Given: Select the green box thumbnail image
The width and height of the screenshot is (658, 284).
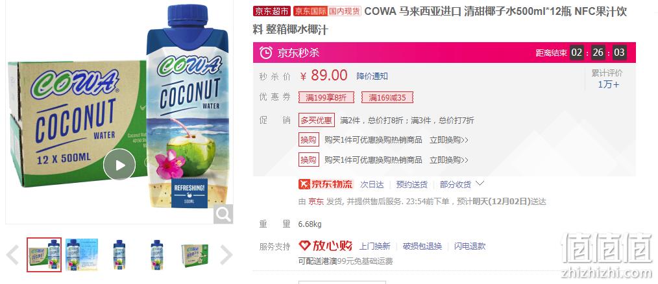Looking at the screenshot, I should click(195, 255).
